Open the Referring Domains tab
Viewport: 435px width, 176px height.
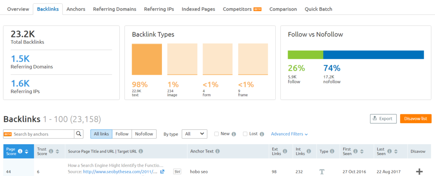[115, 9]
